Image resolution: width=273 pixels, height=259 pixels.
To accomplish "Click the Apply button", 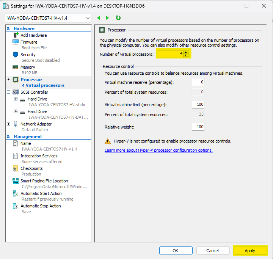I will [x=250, y=250].
